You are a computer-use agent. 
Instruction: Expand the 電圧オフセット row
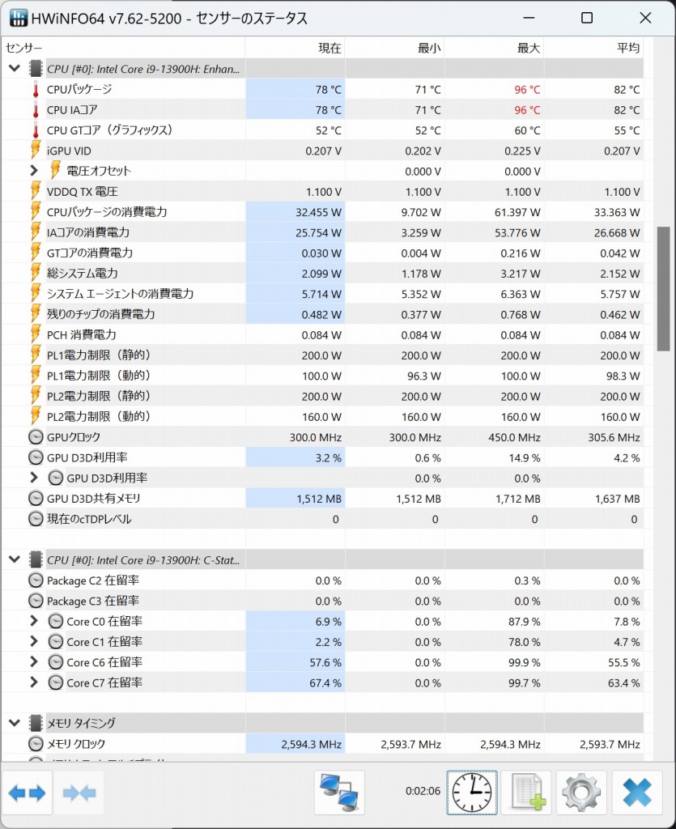coord(34,171)
